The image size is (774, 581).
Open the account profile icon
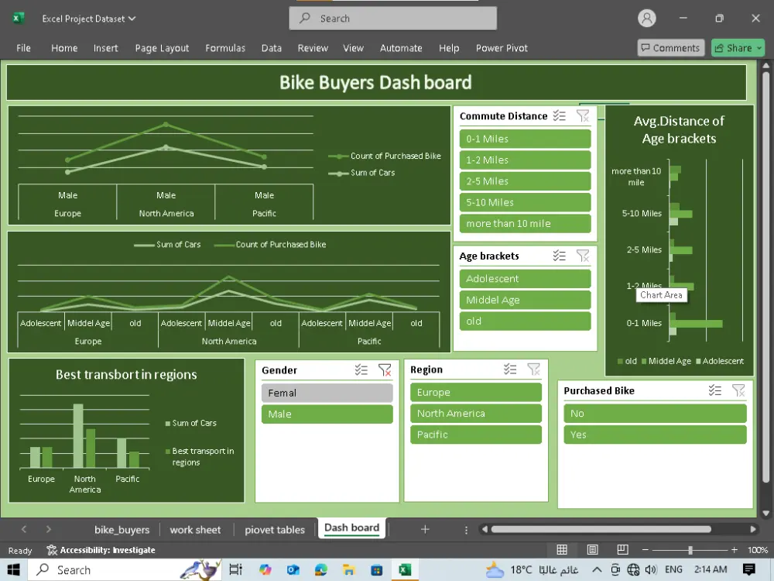tap(646, 19)
